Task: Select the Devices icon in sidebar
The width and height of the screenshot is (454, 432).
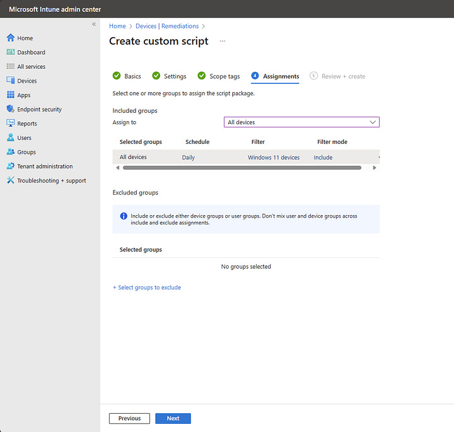Action: tap(11, 80)
